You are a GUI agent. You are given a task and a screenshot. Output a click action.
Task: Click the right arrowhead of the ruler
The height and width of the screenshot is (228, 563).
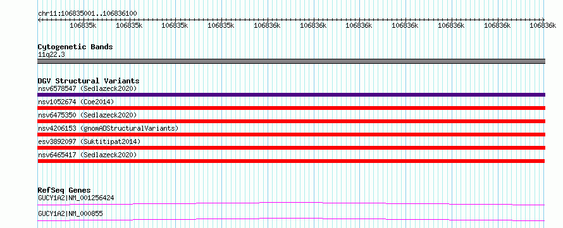point(543,20)
